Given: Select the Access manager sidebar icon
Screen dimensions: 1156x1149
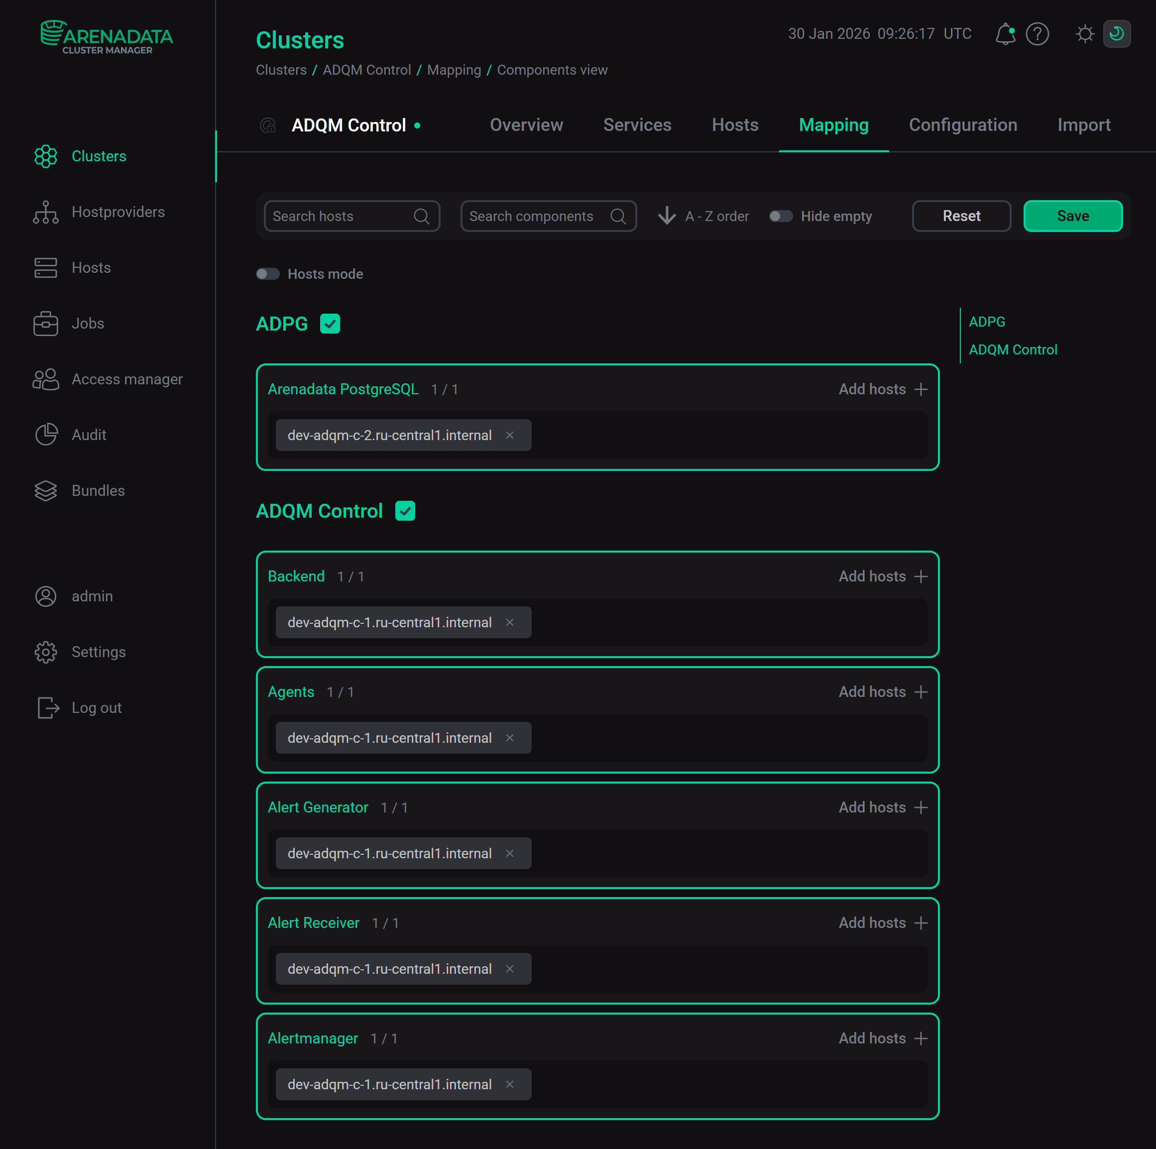Looking at the screenshot, I should tap(45, 379).
